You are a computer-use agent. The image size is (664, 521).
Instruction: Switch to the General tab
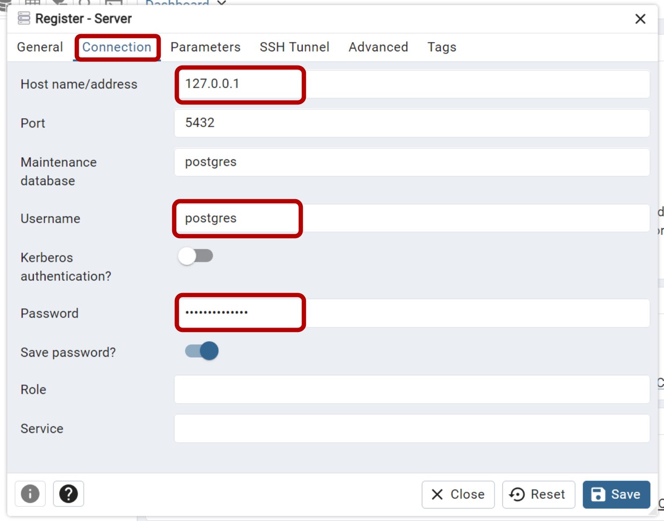click(x=40, y=47)
